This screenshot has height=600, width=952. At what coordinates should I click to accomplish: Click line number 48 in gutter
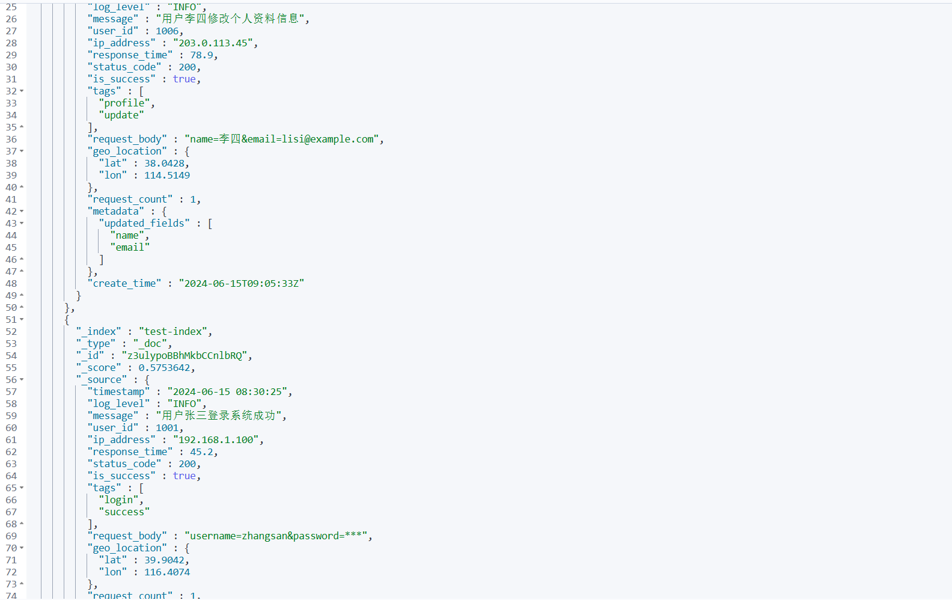(x=11, y=283)
